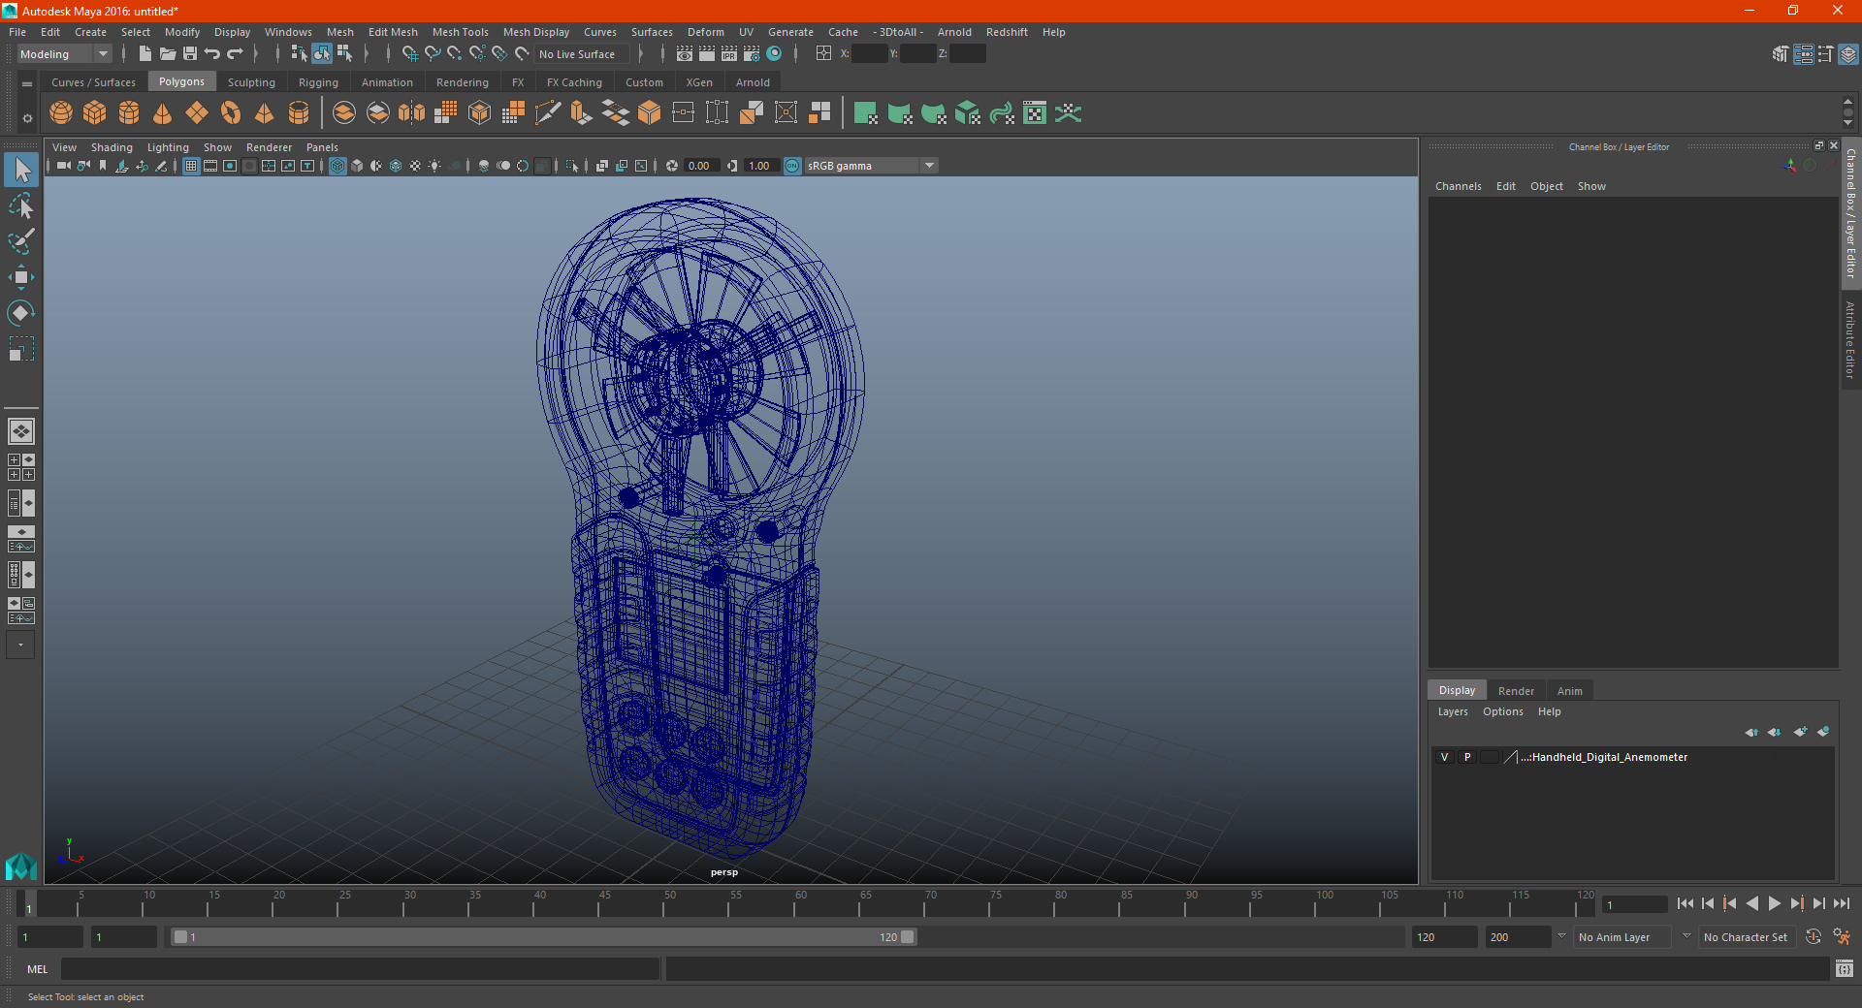Click the range slider bar ending at 120
Image resolution: width=1862 pixels, height=1008 pixels.
[x=543, y=937]
